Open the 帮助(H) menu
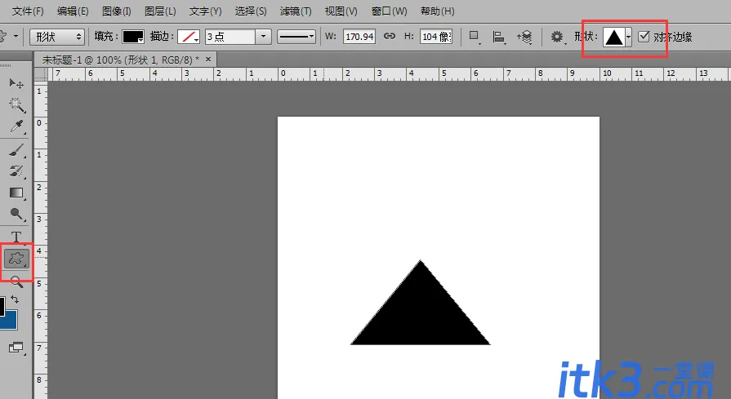 pos(437,11)
